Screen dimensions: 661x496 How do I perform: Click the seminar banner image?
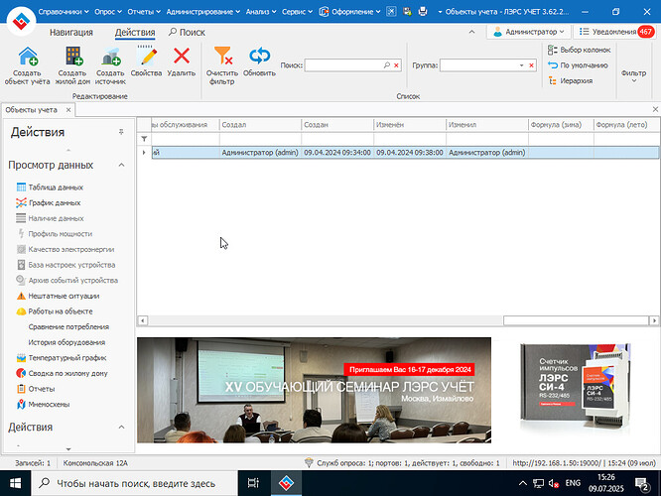314,390
